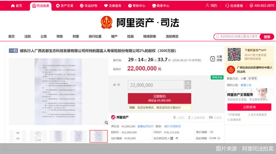This screenshot has width=276, height=154.
Task: Open 商家中心 in top bar
Action: pyautogui.click(x=161, y=6)
